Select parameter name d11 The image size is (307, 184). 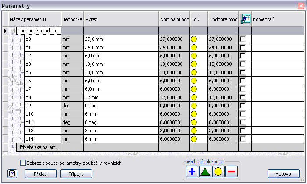(43, 122)
